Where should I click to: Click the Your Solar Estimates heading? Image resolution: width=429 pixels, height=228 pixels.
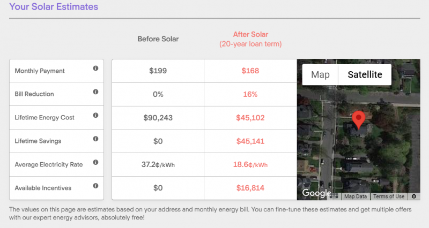click(54, 6)
